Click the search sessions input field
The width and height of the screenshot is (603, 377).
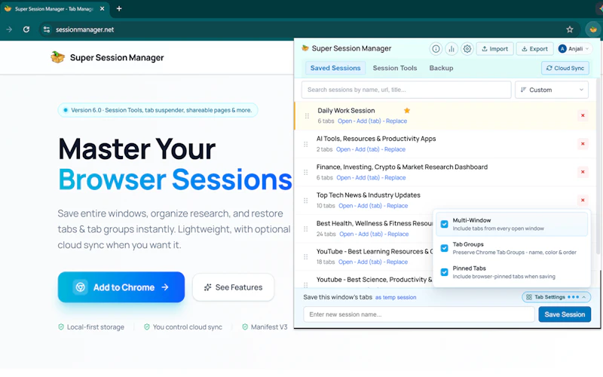(x=406, y=90)
